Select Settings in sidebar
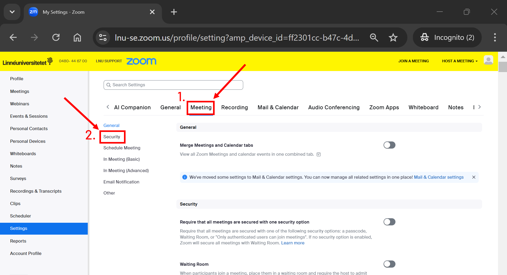 (44, 229)
